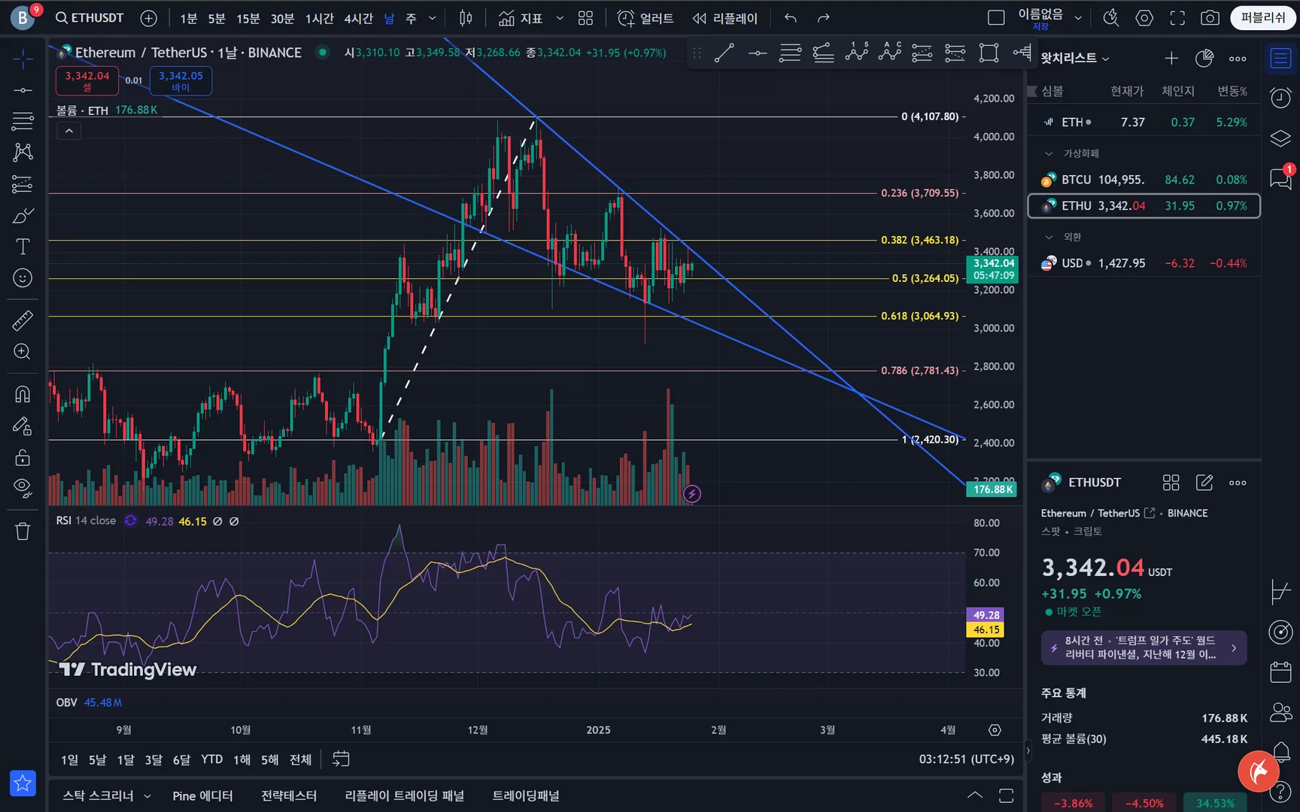The image size is (1300, 812).
Task: Click the 03:12:51 (UTC+9) timezone clock
Action: 967,759
